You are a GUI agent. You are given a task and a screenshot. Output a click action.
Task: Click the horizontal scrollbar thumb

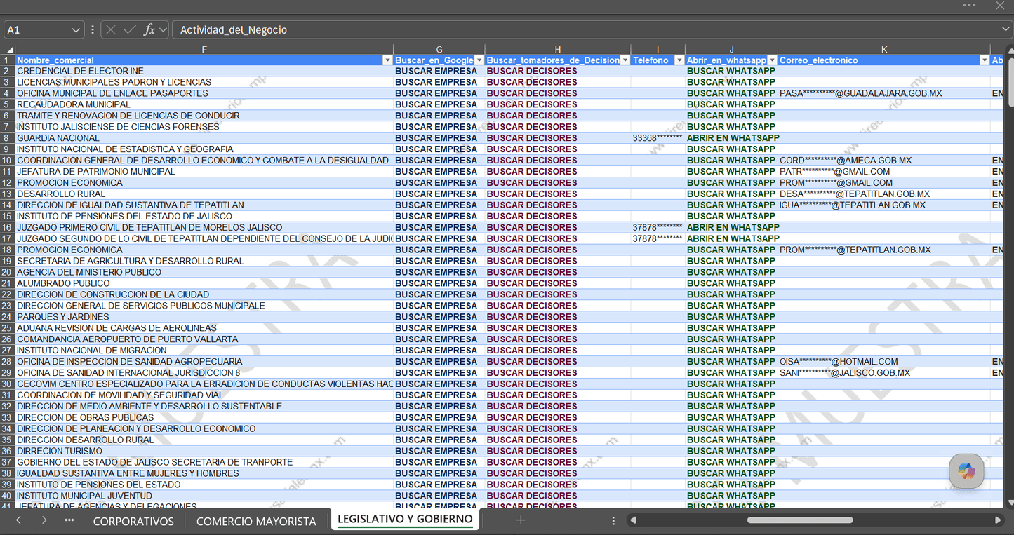pyautogui.click(x=800, y=520)
